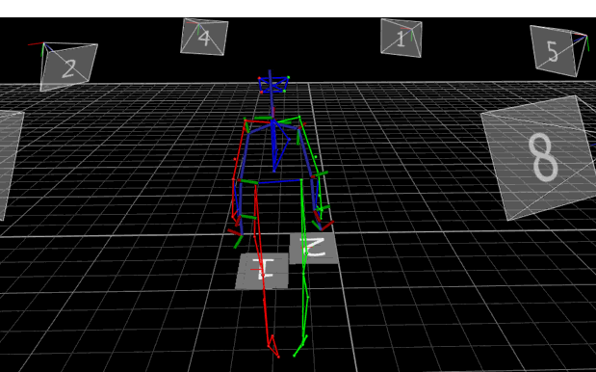The height and width of the screenshot is (372, 596).
Task: Select the green lower leg segment
Action: (304, 305)
